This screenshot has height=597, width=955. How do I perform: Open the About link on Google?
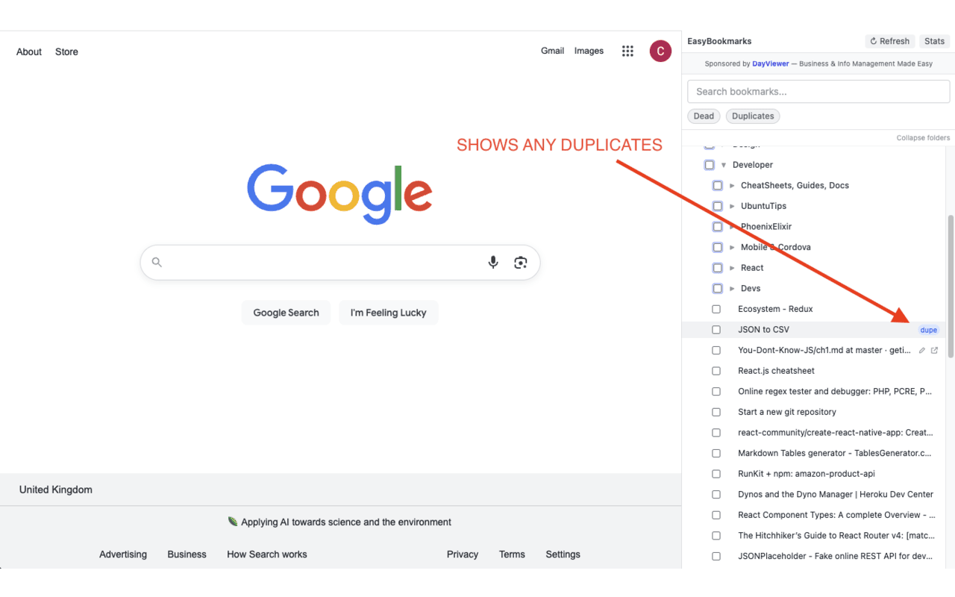pos(29,51)
